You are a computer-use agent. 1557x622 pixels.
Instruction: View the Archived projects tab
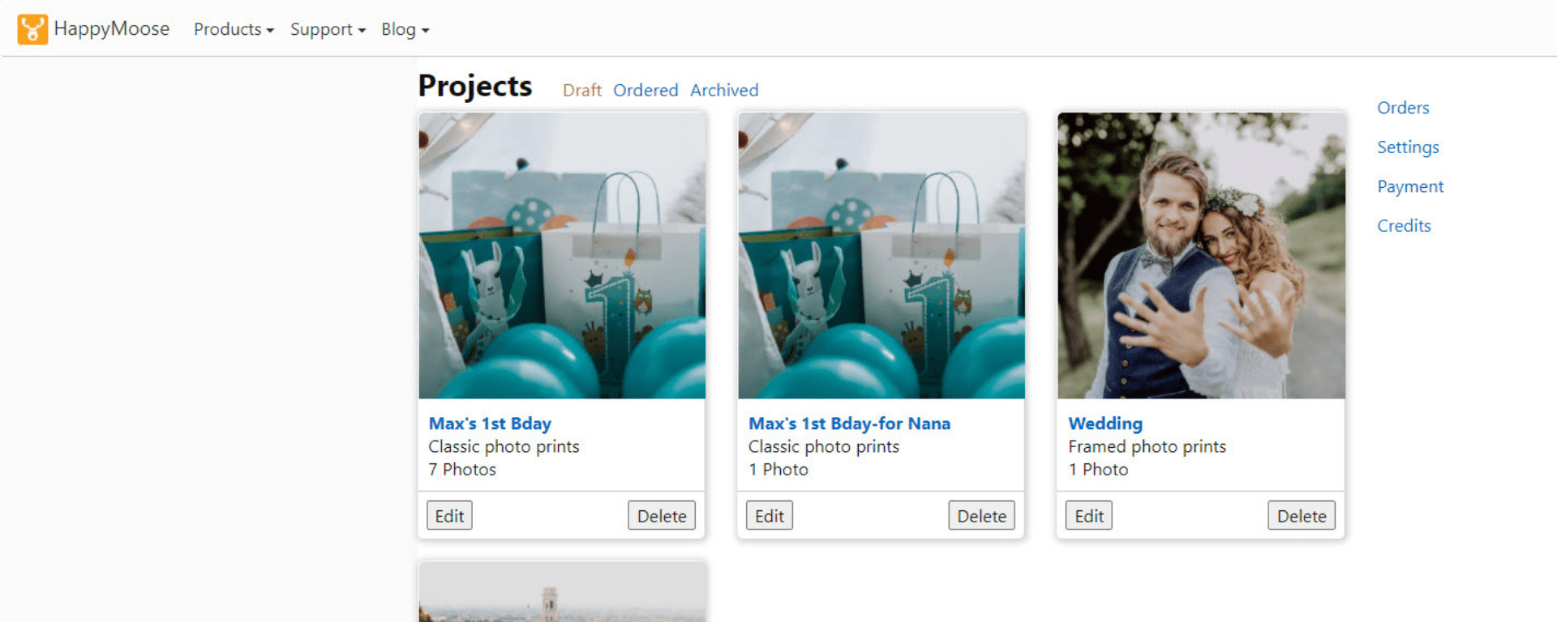(724, 90)
